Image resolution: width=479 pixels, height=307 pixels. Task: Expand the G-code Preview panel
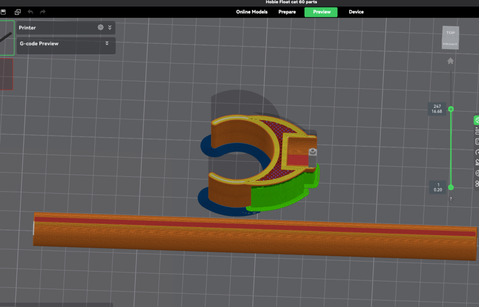(107, 43)
